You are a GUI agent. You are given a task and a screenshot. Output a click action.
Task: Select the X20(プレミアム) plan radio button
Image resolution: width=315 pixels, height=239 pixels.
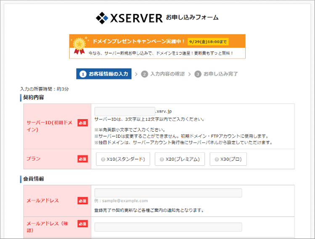tap(162, 159)
